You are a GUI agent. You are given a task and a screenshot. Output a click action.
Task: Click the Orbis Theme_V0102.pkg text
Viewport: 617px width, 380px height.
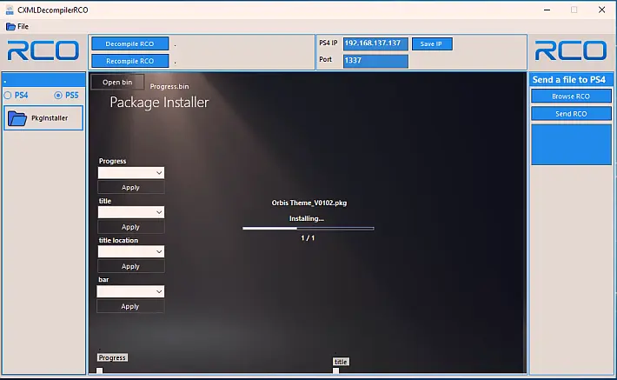(x=309, y=203)
